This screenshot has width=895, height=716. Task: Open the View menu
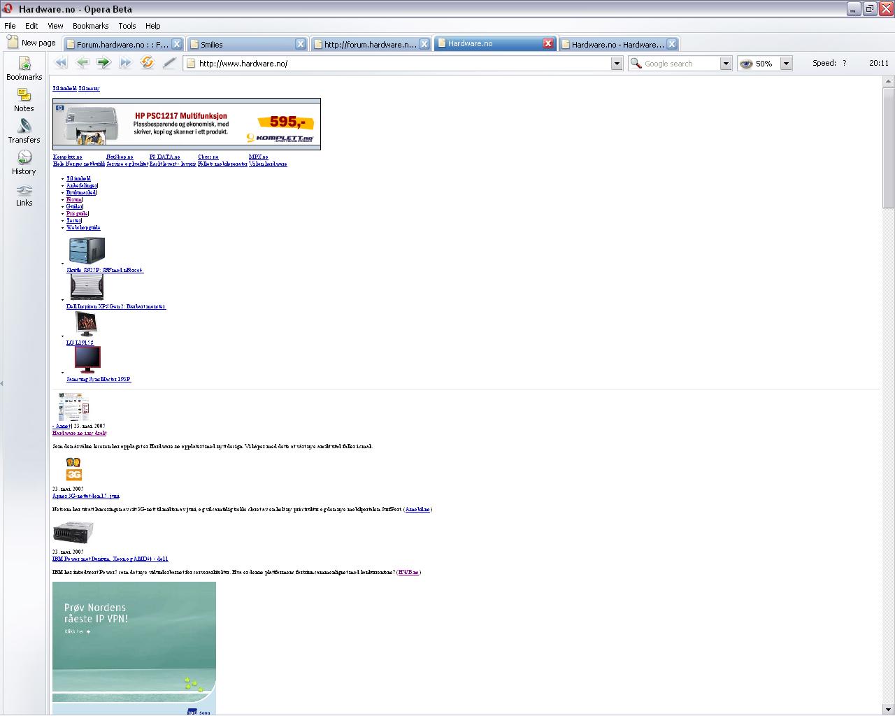[x=55, y=26]
